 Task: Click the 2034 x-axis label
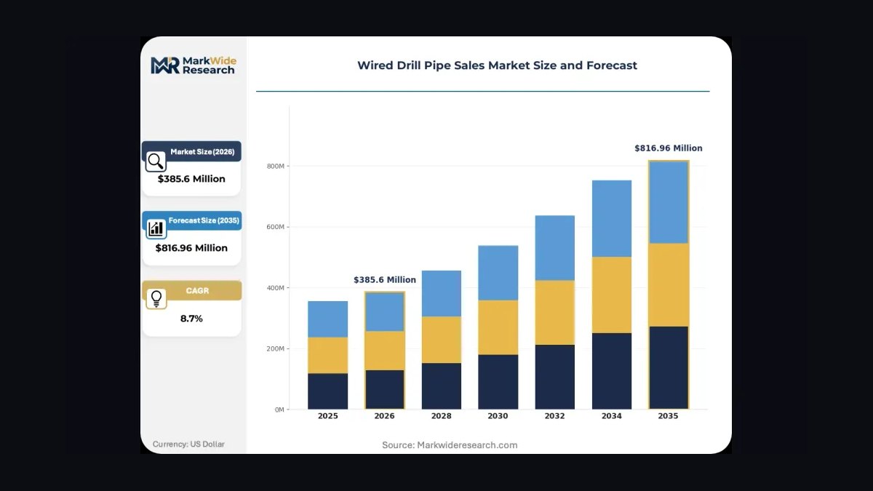(x=611, y=416)
